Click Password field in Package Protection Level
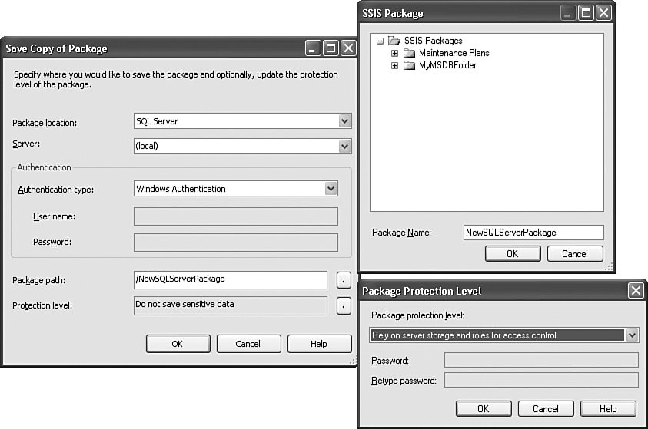 541,360
